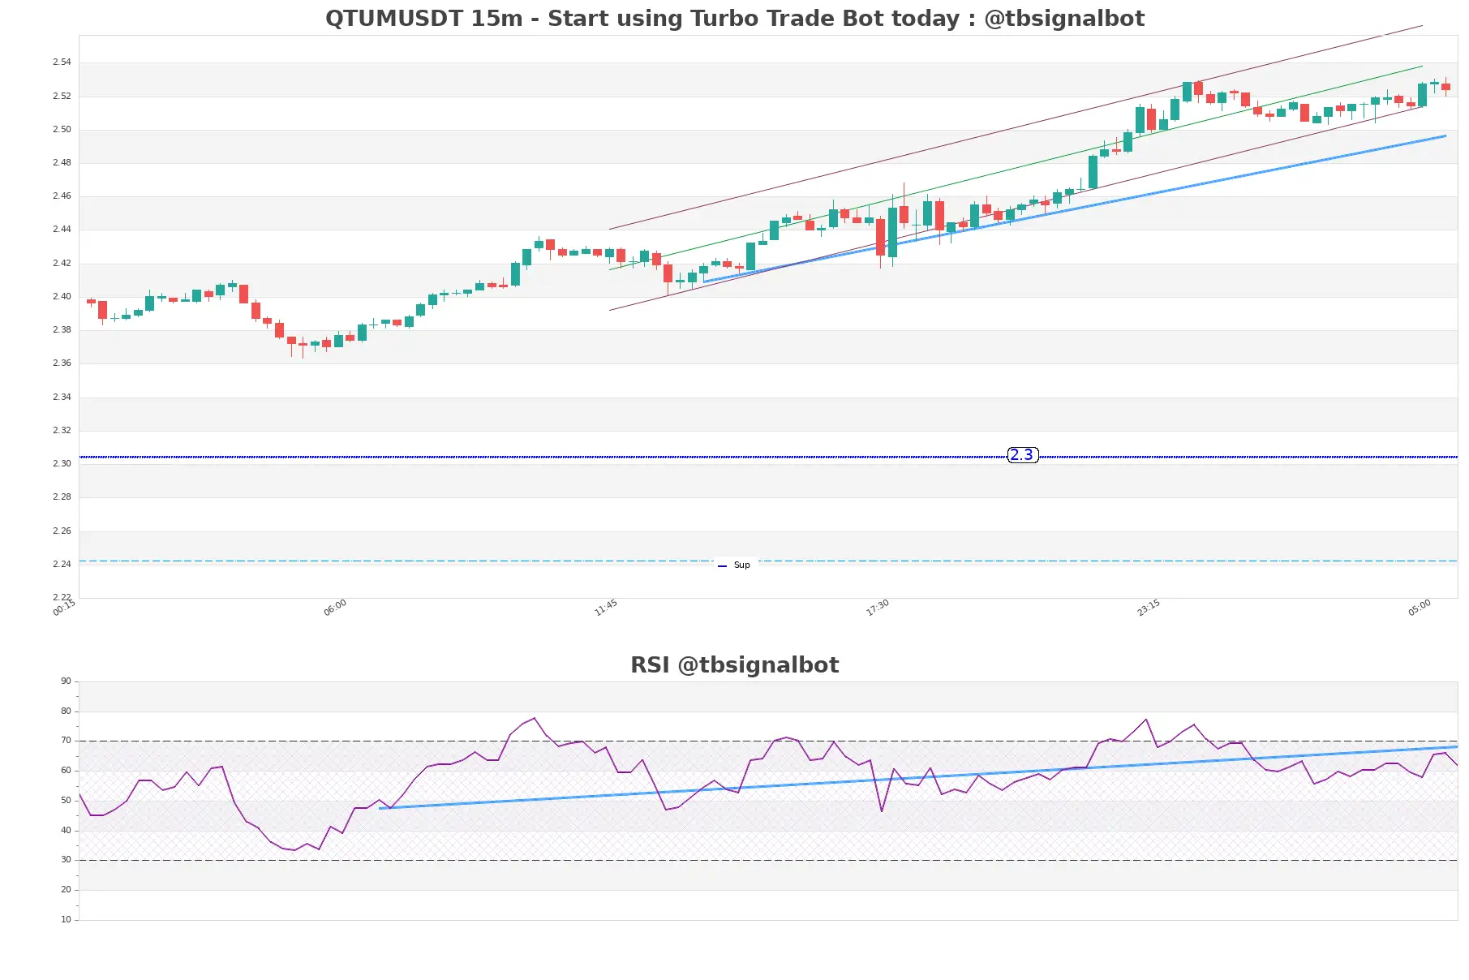The height and width of the screenshot is (980, 1469).
Task: Click the 06:00 time axis label
Action: tap(335, 608)
